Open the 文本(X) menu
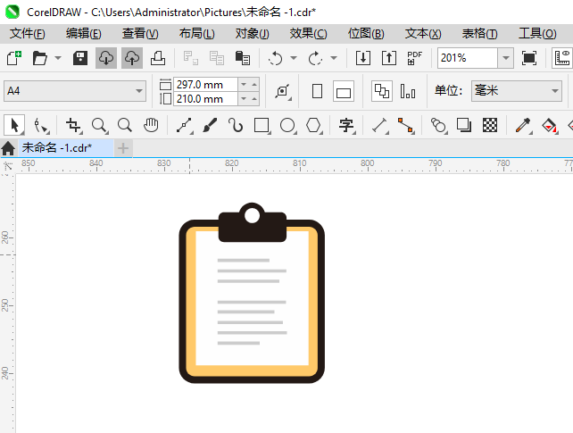Screen dimensions: 573x433 423,34
